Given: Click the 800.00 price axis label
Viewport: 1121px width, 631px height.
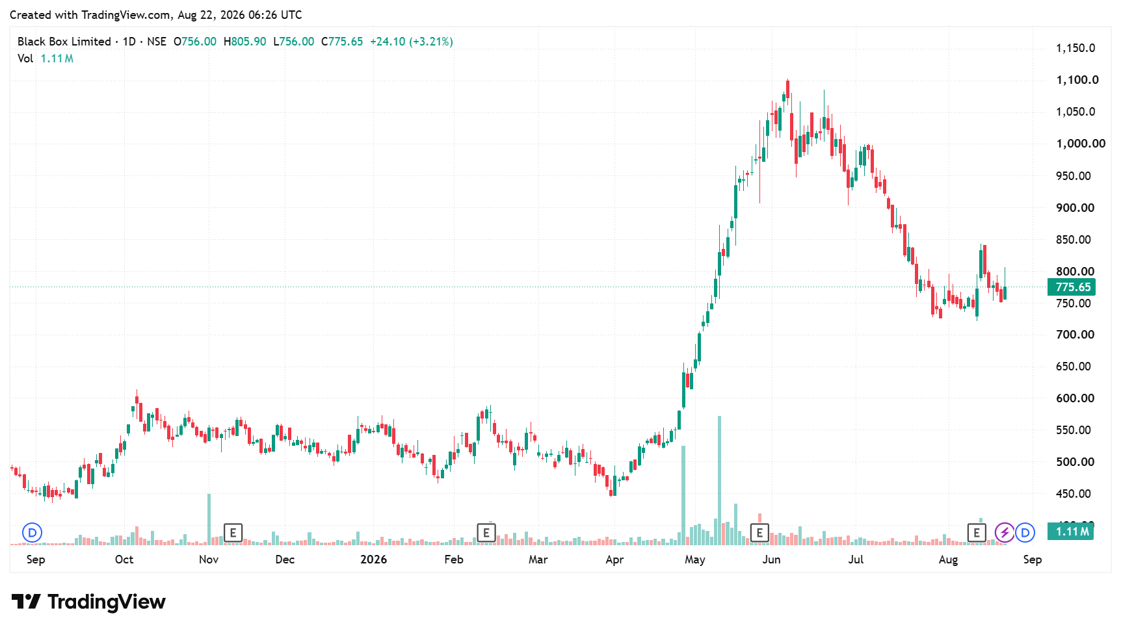Looking at the screenshot, I should [1075, 272].
